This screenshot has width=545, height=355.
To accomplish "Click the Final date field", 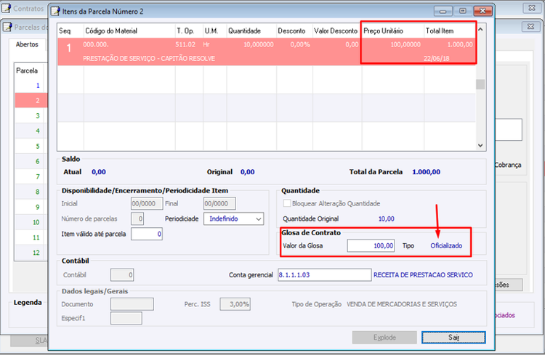I will tap(219, 203).
